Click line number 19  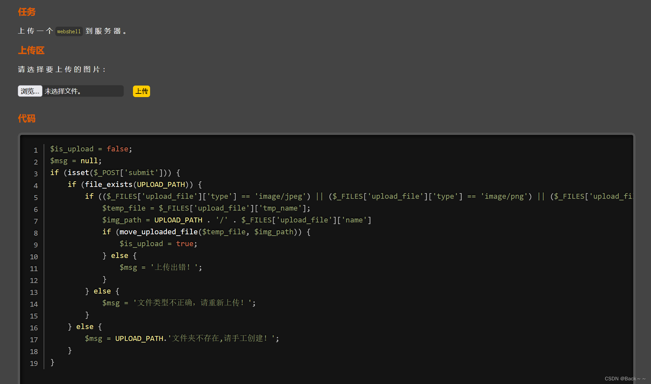pos(34,364)
